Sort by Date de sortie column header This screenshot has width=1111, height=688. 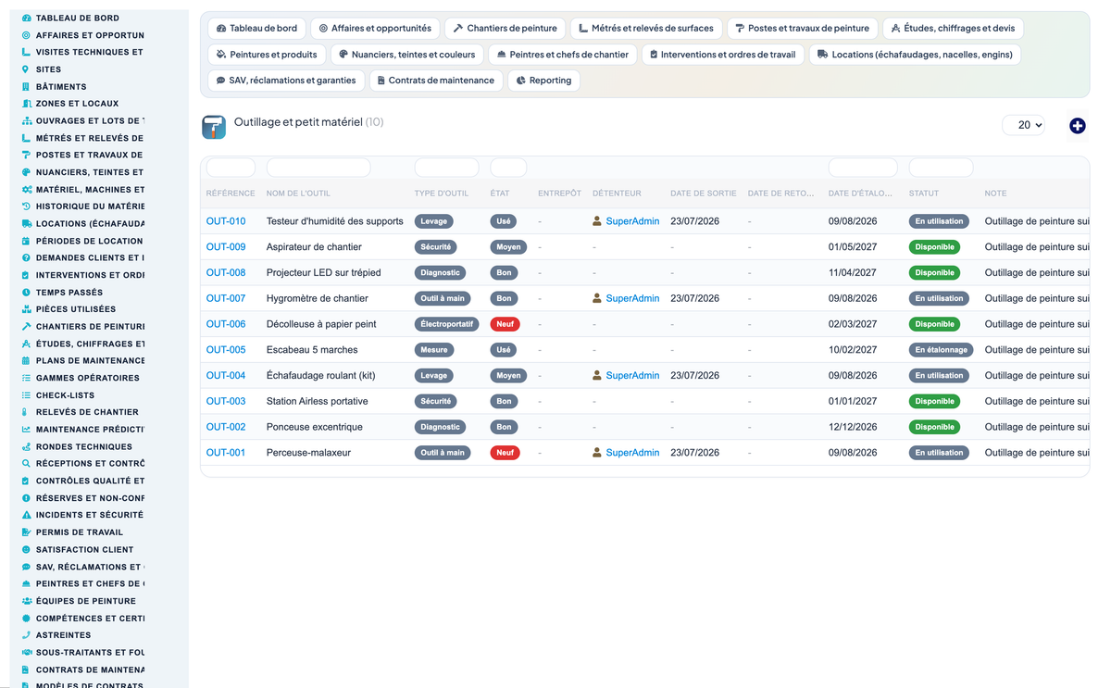(x=704, y=194)
